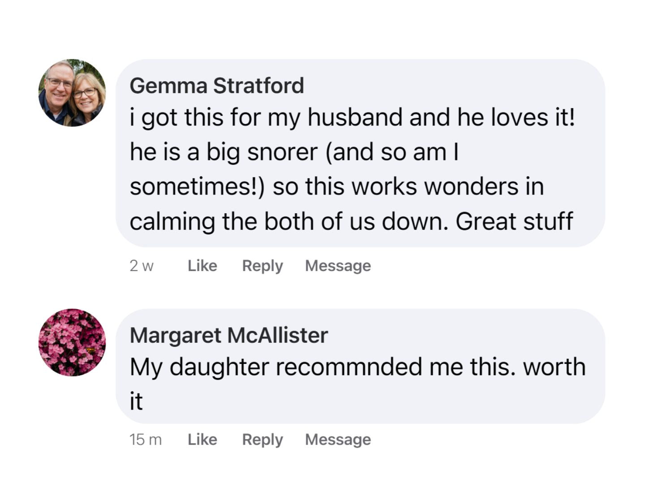Click the misspelled word "recommnded"

click(x=349, y=367)
